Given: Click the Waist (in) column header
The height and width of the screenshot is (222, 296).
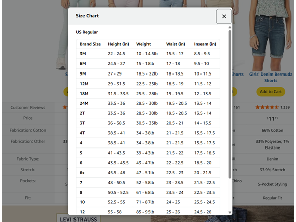Looking at the screenshot, I should coord(175,44).
